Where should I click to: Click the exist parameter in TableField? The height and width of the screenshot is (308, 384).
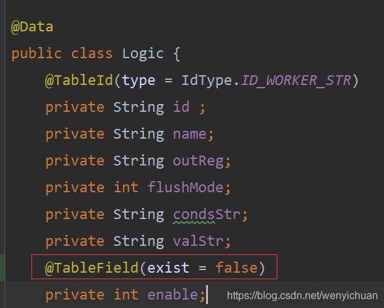point(168,267)
